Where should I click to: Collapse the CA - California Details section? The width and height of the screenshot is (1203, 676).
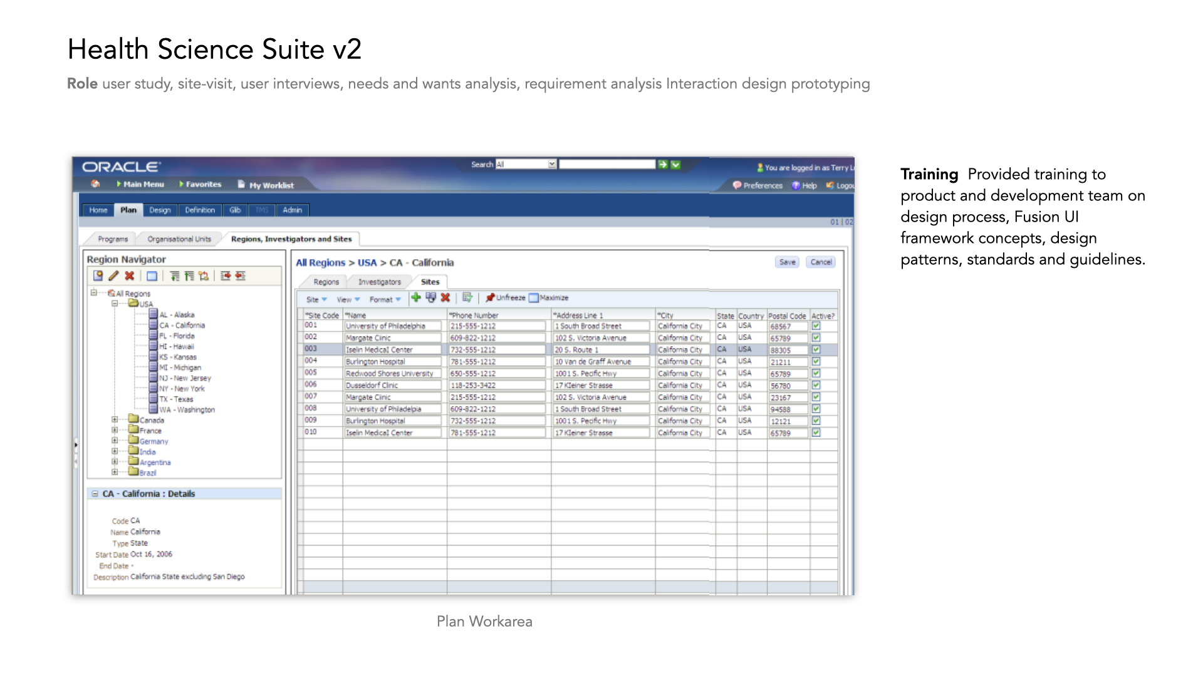coord(95,494)
